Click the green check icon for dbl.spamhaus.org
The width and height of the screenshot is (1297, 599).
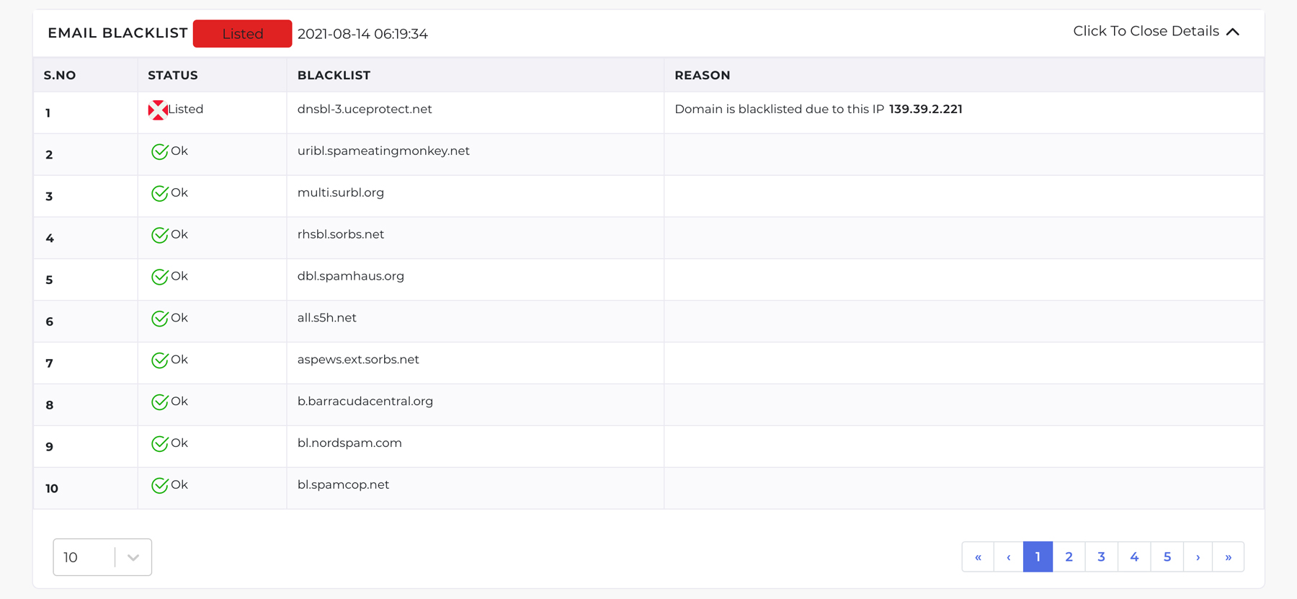click(160, 277)
